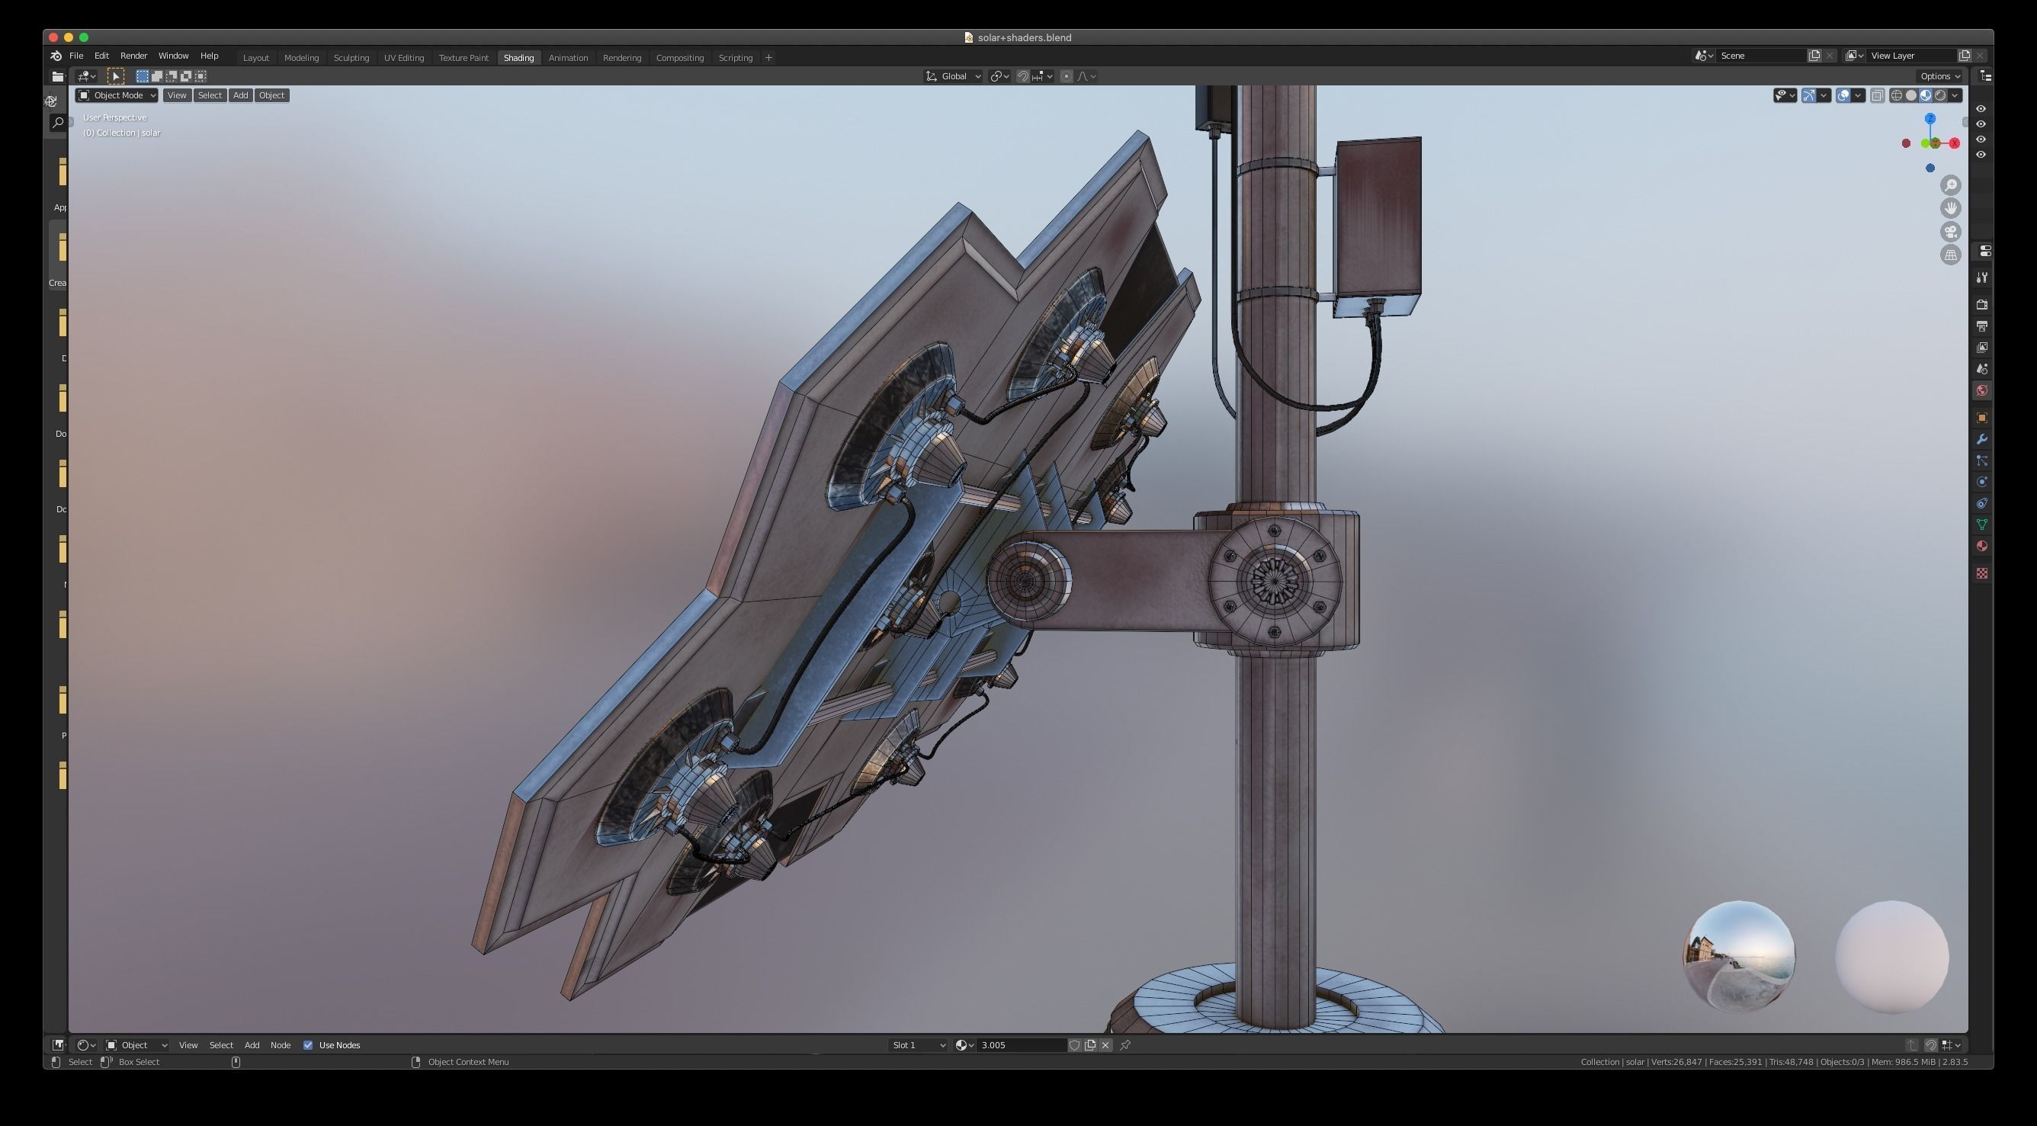Expand the Slot 1 dropdown

[917, 1045]
